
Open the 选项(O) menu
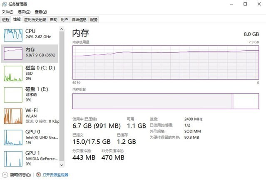(x=24, y=12)
